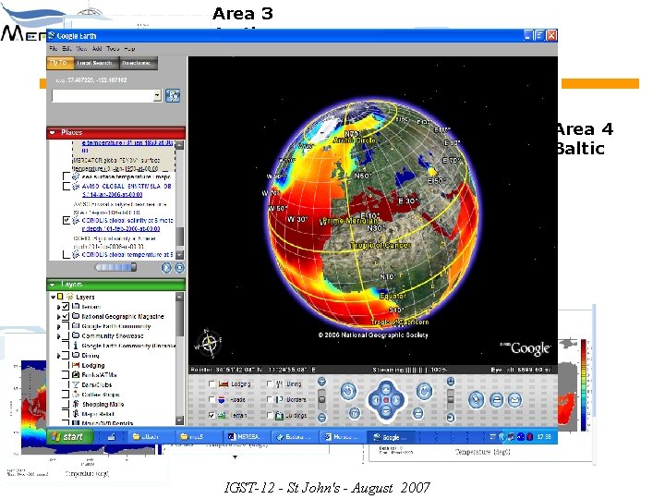Pan the globe upward

pos(386,388)
